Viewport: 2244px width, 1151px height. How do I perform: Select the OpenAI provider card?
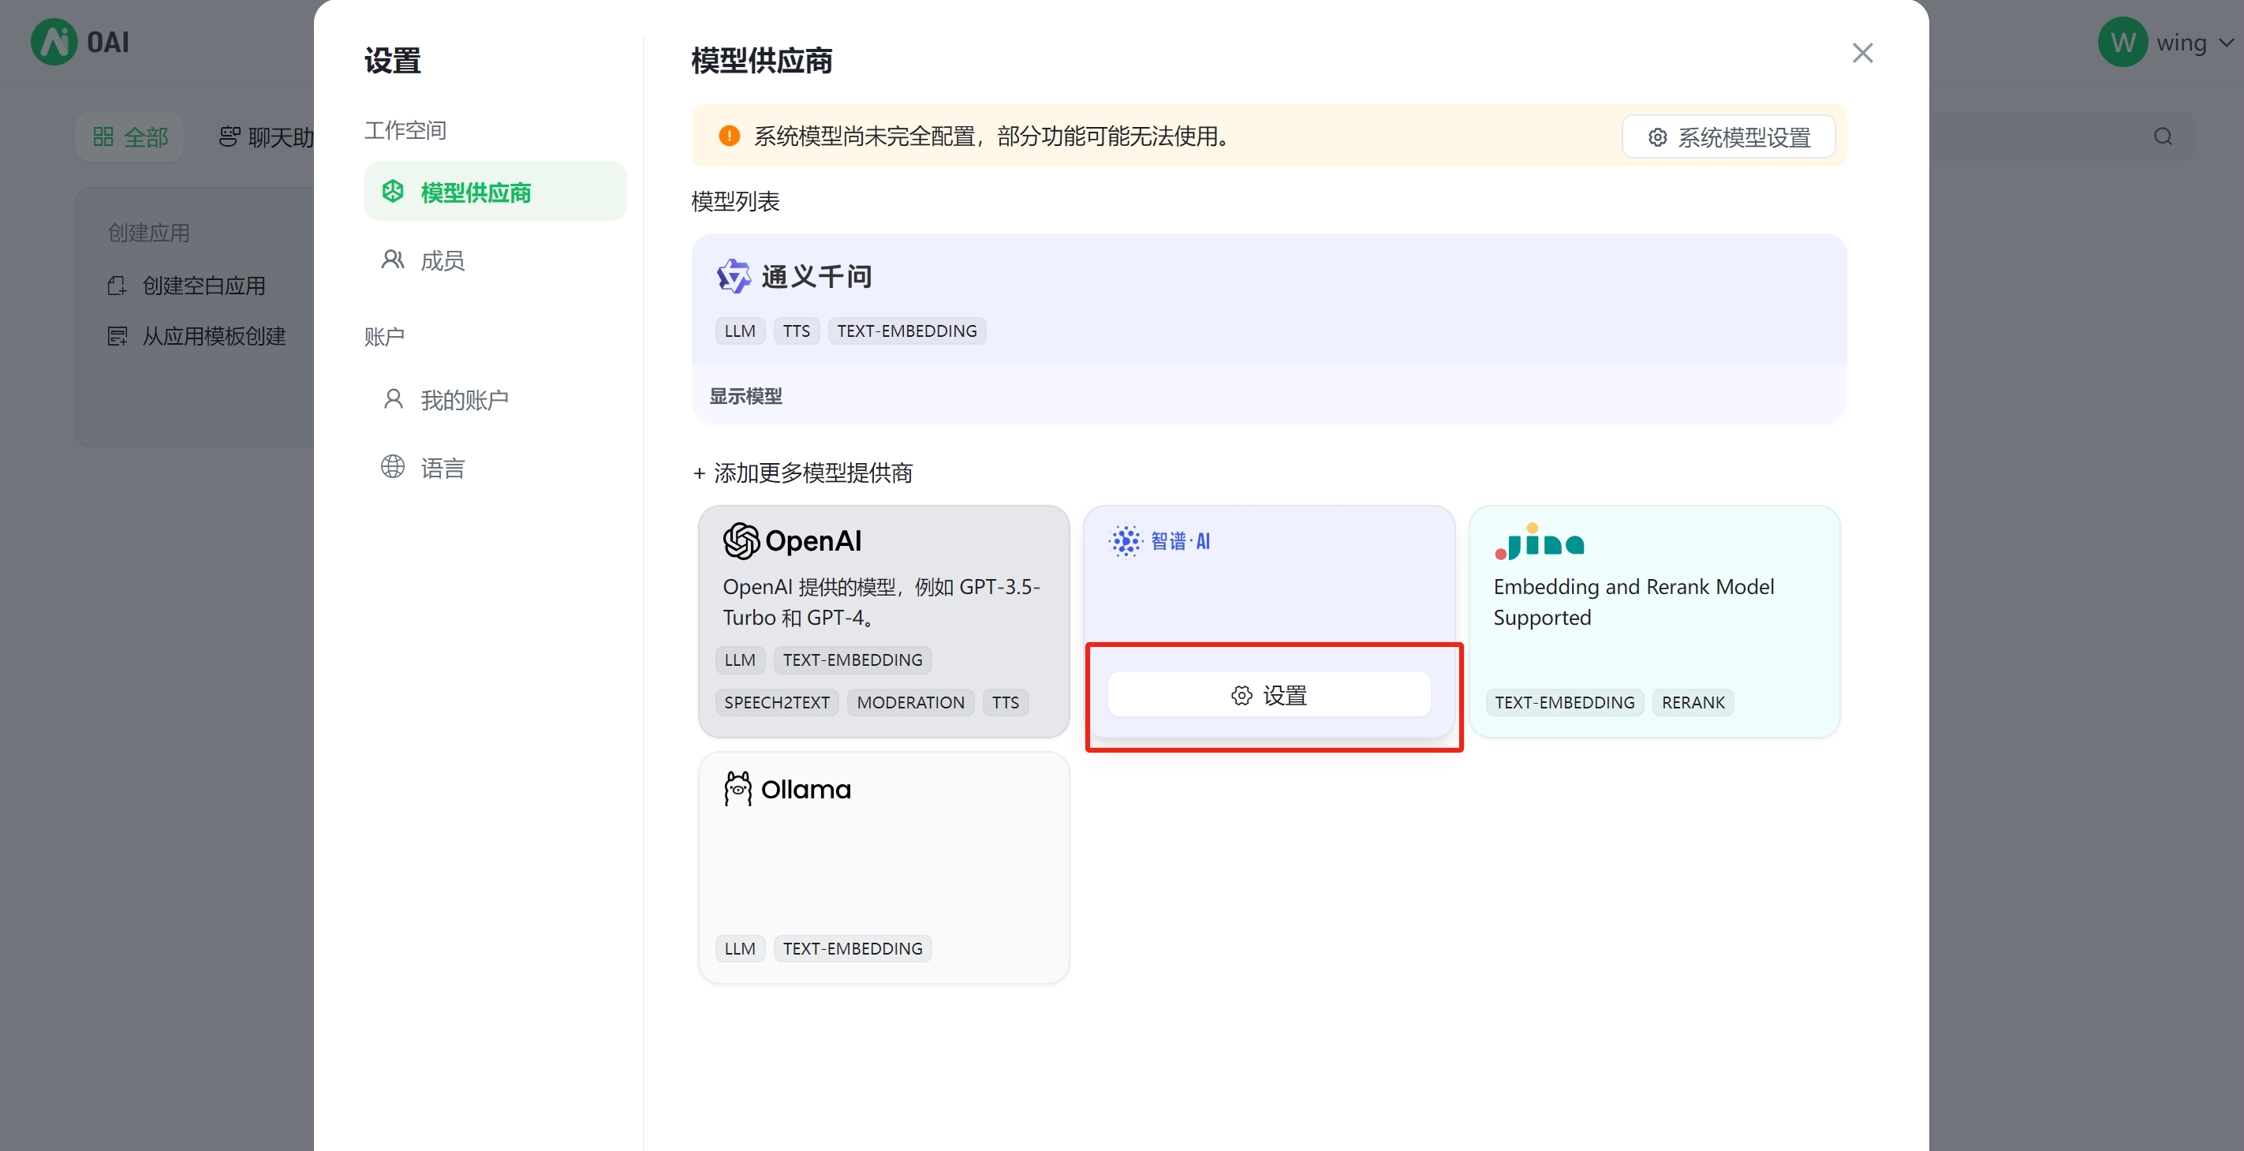click(883, 621)
